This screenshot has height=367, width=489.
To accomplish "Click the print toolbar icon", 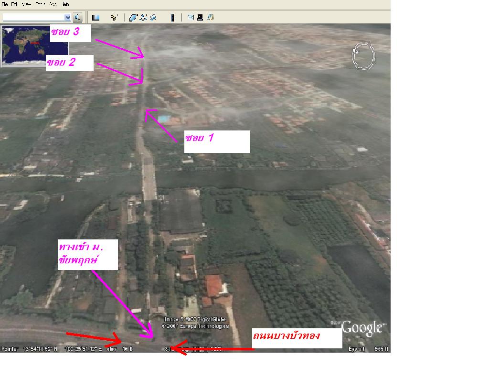I will coord(200,18).
